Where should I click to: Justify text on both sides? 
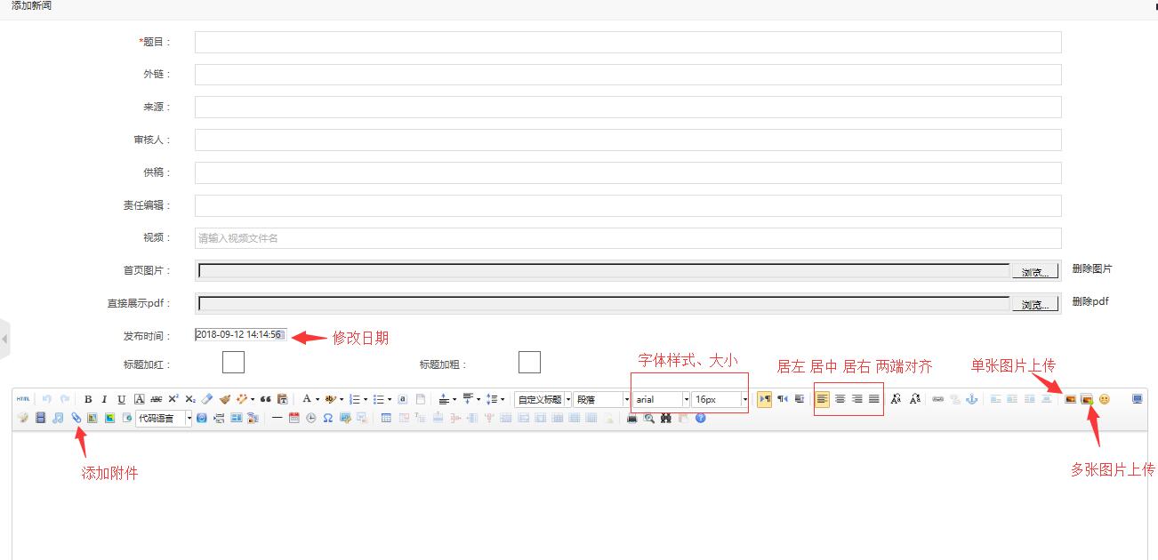coord(874,400)
